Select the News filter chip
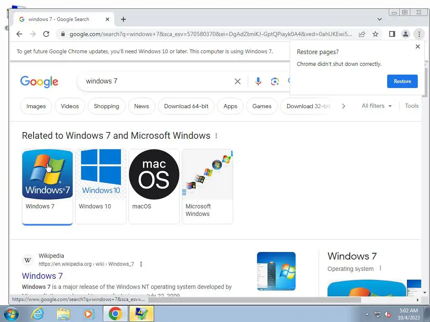The image size is (430, 322). click(142, 106)
